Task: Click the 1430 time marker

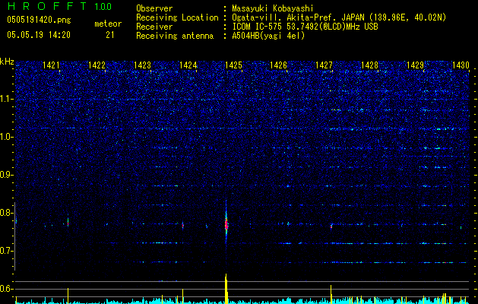Action: 461,65
